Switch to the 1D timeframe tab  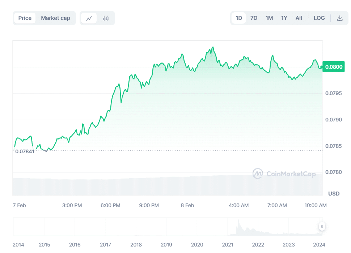pyautogui.click(x=238, y=18)
